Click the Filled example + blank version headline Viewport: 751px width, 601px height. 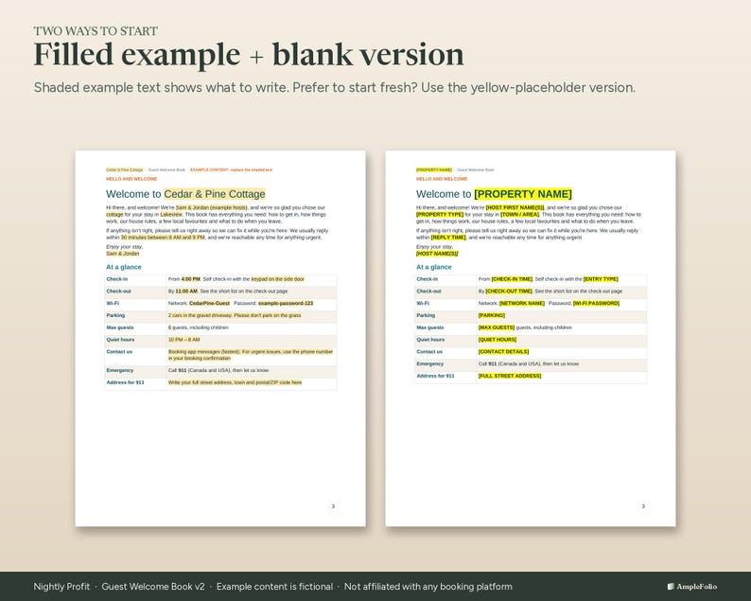tap(249, 54)
